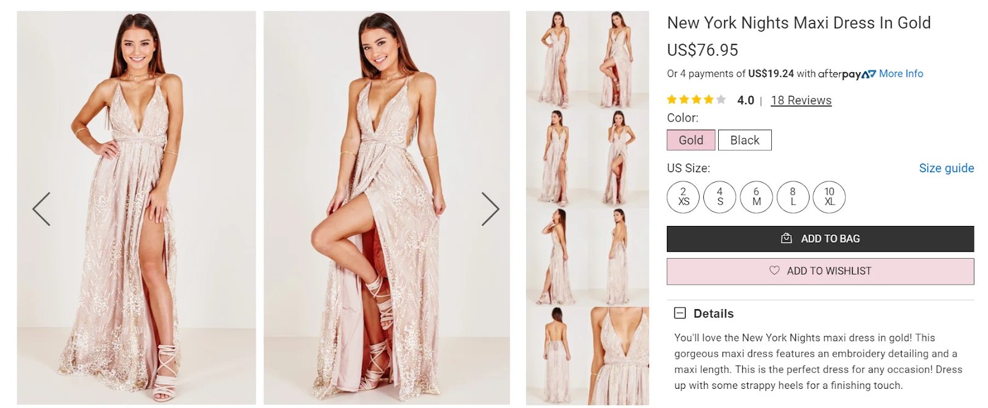Select the Black color option

point(745,140)
